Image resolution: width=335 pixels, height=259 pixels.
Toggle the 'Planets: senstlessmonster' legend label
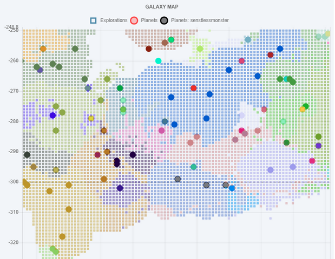click(x=200, y=21)
